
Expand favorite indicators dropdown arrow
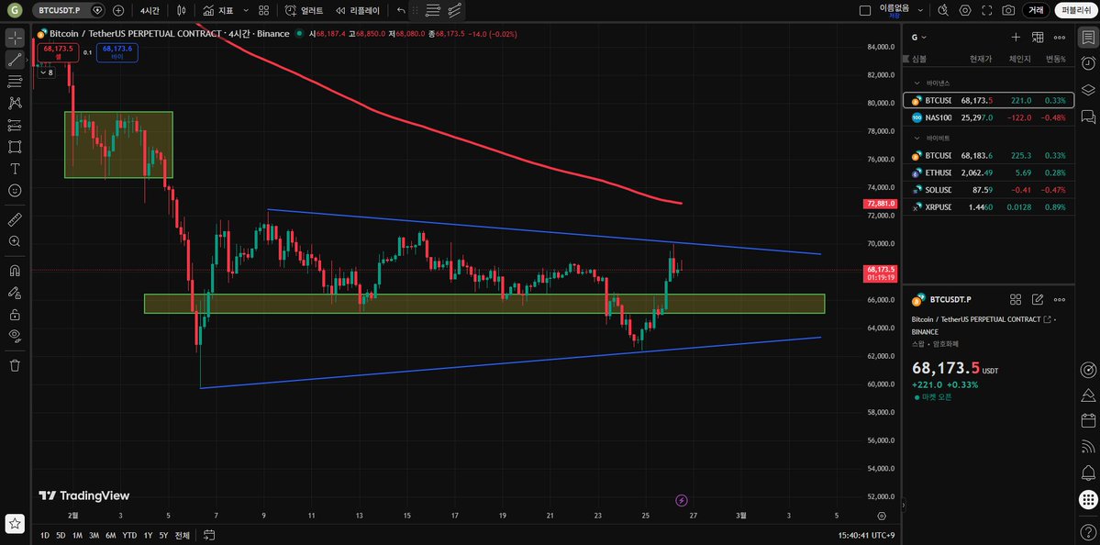pos(244,10)
